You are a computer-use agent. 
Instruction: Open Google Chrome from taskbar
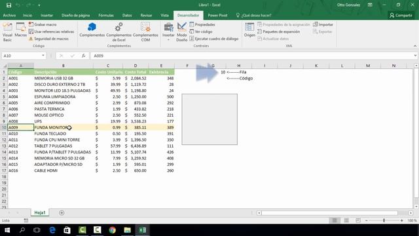[112, 230]
